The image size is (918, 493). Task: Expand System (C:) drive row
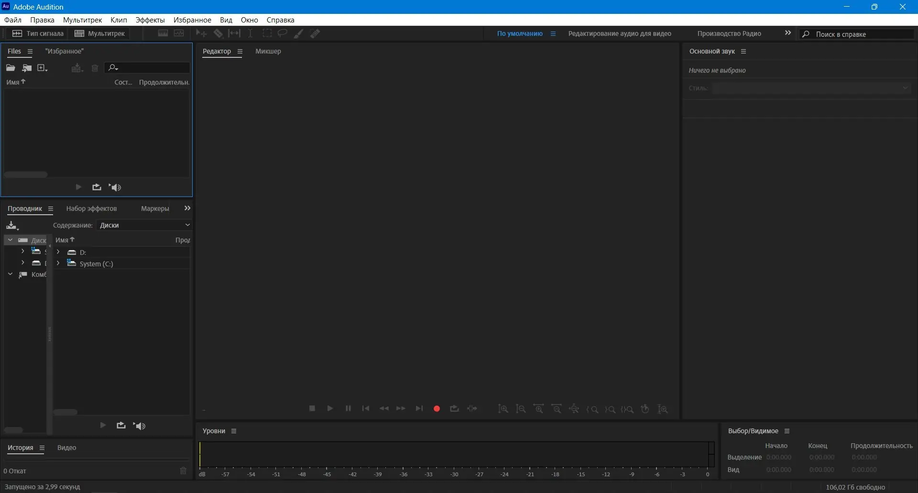(x=58, y=263)
